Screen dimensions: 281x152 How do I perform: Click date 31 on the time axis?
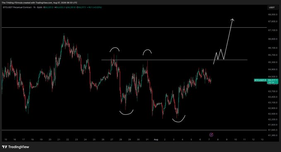[x=147, y=140]
